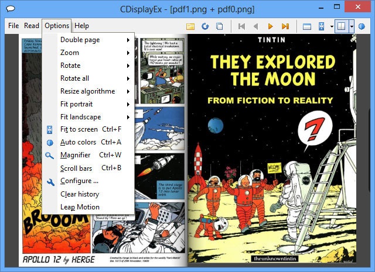Go to previous page with left arrow

point(255,26)
